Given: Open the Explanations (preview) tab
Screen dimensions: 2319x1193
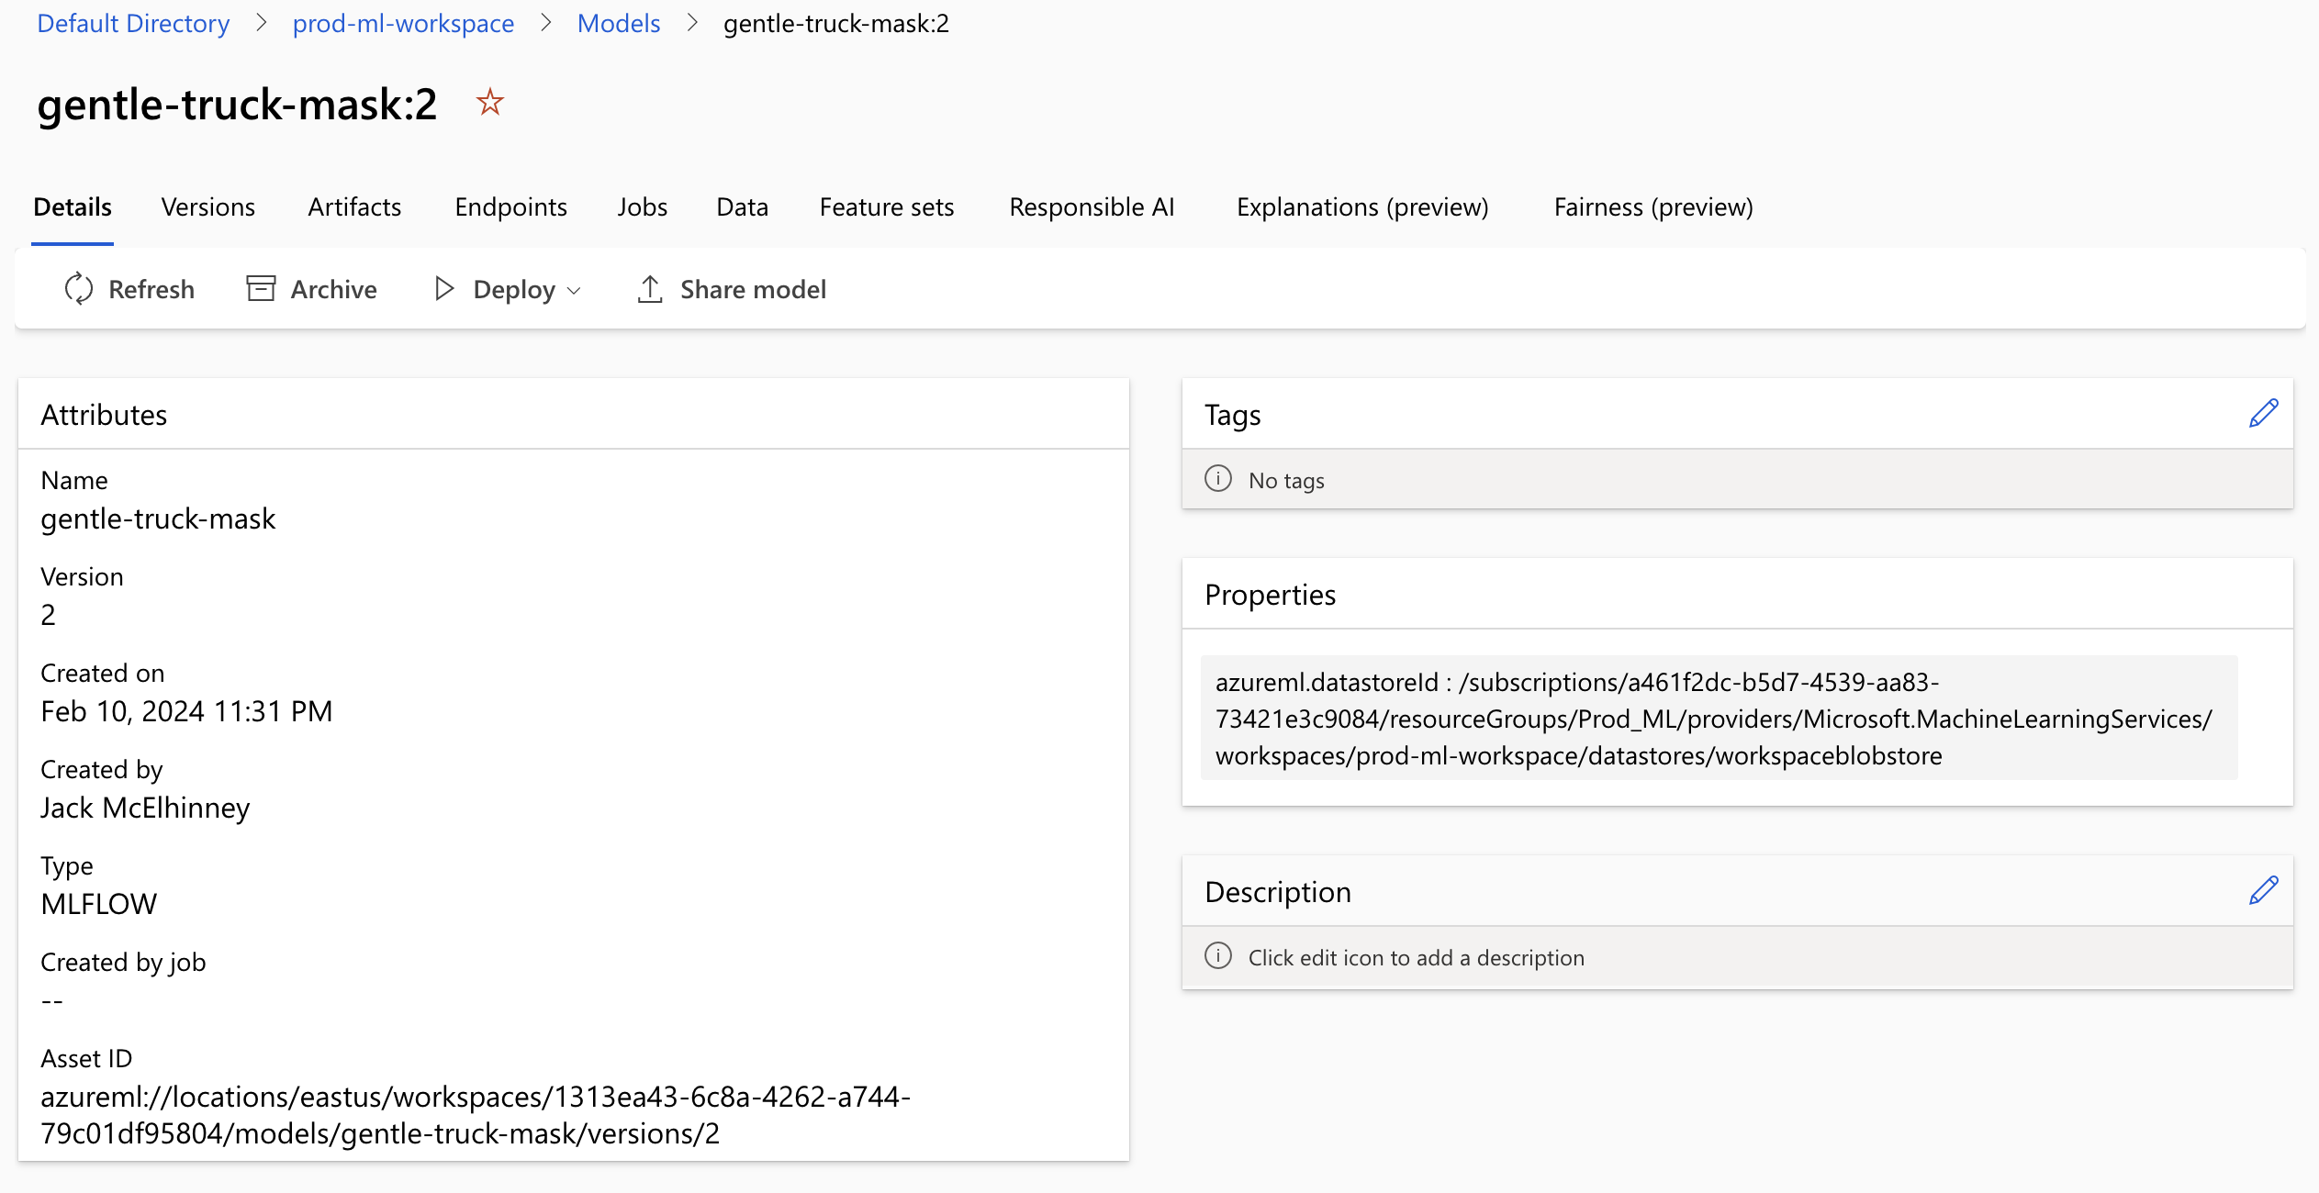Looking at the screenshot, I should point(1362,207).
